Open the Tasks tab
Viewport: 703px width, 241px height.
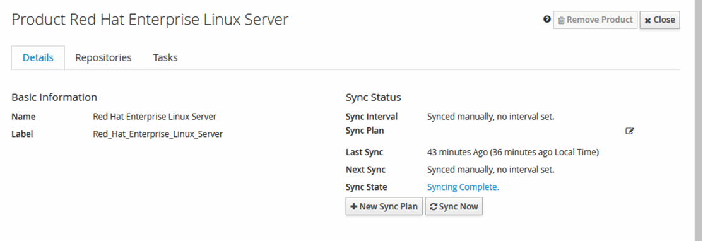tap(165, 58)
